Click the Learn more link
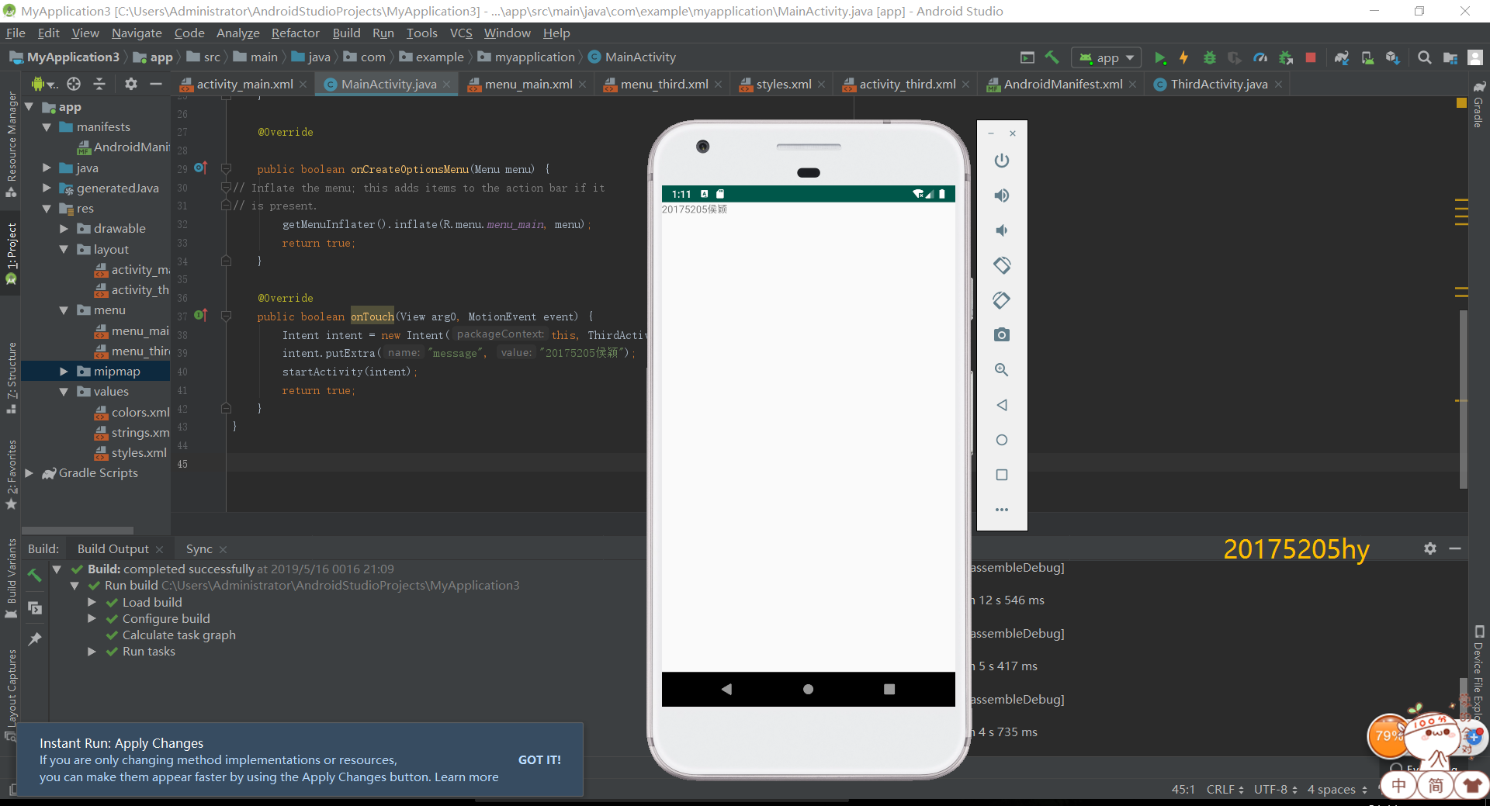This screenshot has height=806, width=1490. coord(466,777)
